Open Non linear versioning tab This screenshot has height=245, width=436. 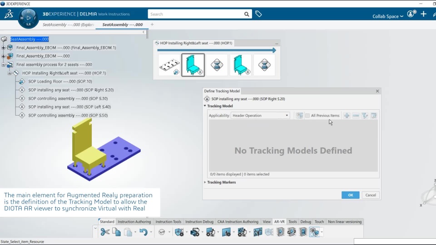[345, 222]
